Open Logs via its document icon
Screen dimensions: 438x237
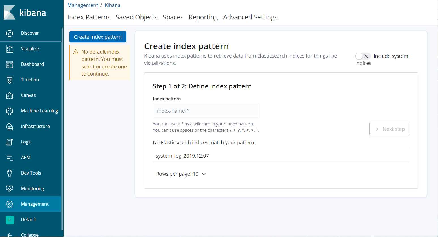coord(9,142)
